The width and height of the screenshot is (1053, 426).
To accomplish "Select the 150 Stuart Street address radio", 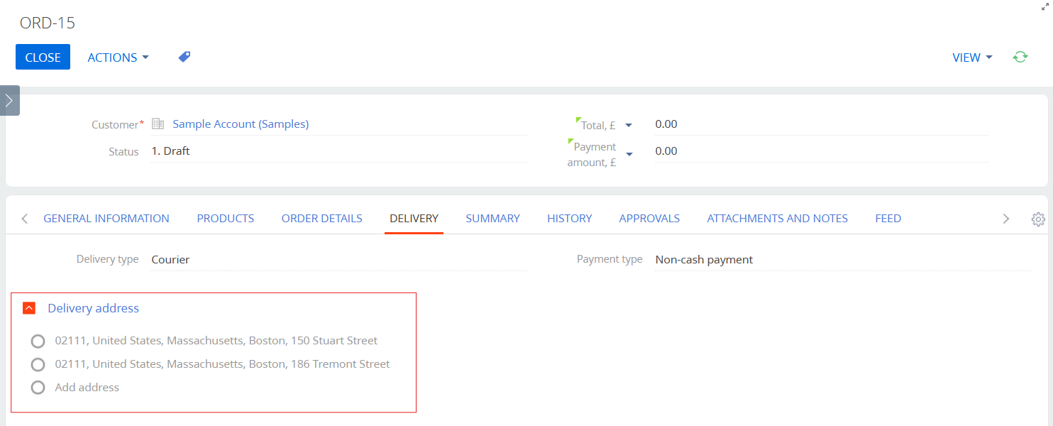I will coord(38,342).
